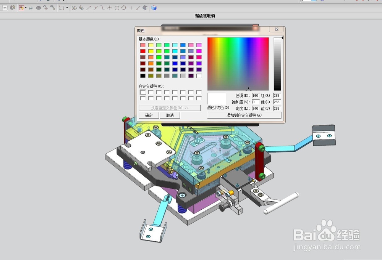Open the dropdown arrow next to the rectangle selection tool
Screen dimensions: 382x260
coord(67,8)
